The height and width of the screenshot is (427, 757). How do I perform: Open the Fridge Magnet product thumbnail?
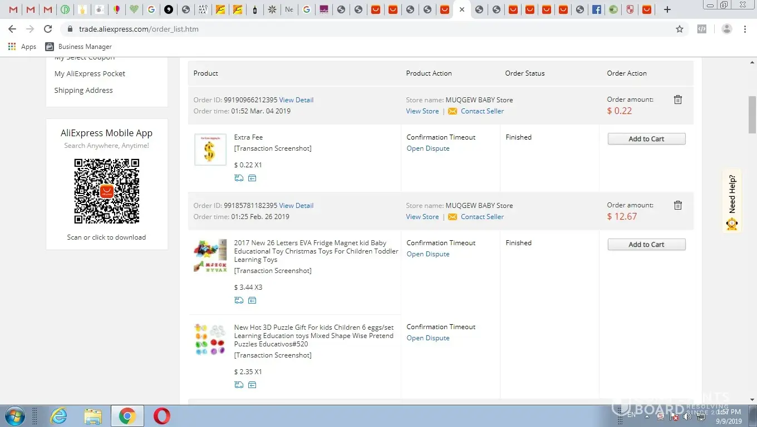coord(210,256)
